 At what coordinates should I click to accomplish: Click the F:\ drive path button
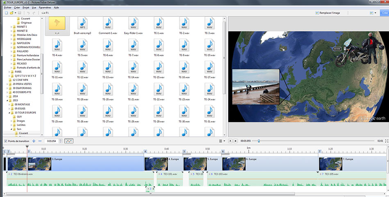pos(45,13)
